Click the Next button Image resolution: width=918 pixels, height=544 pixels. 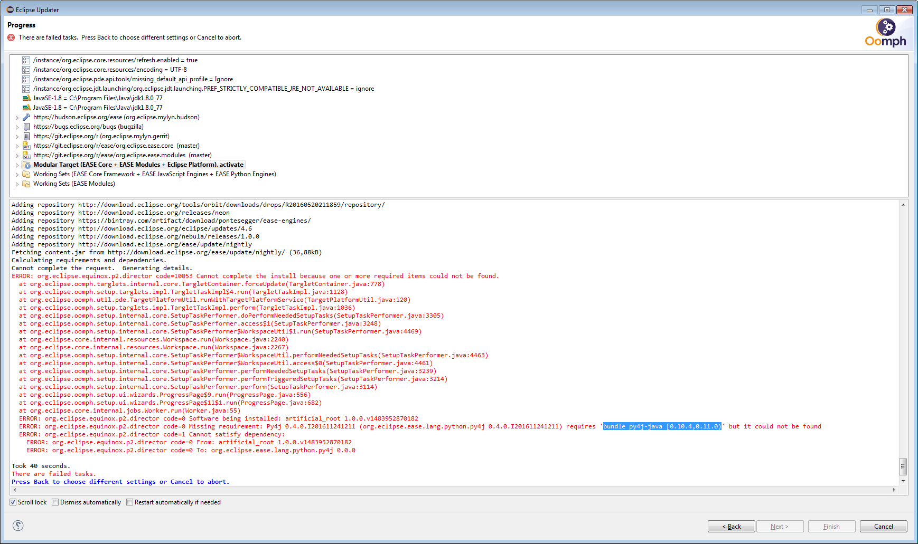pos(780,527)
